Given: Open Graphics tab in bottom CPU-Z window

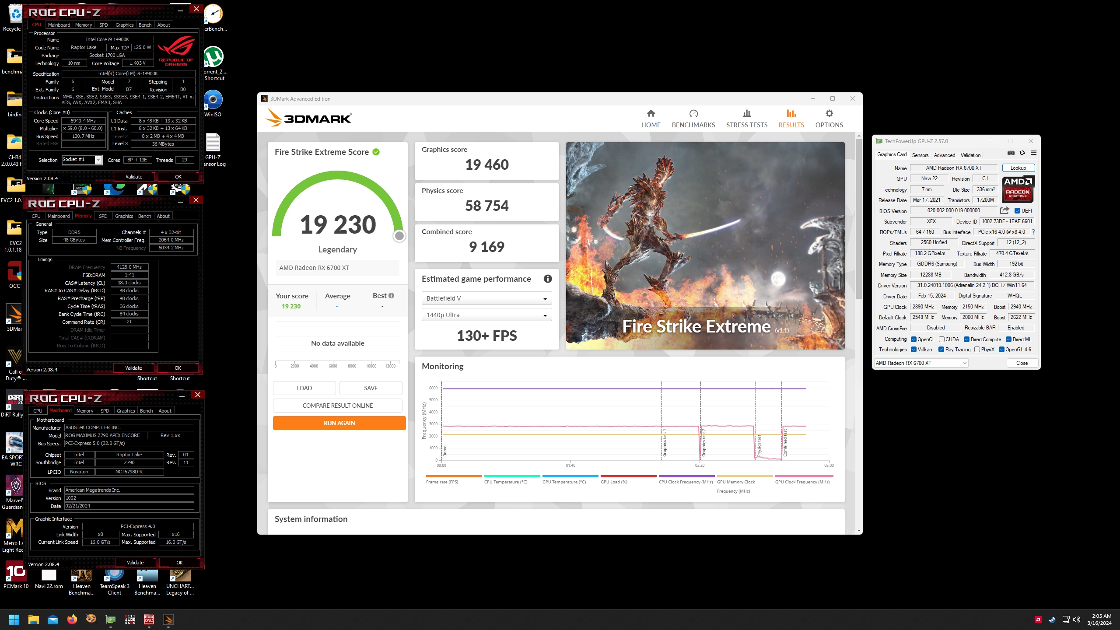Looking at the screenshot, I should (x=126, y=411).
